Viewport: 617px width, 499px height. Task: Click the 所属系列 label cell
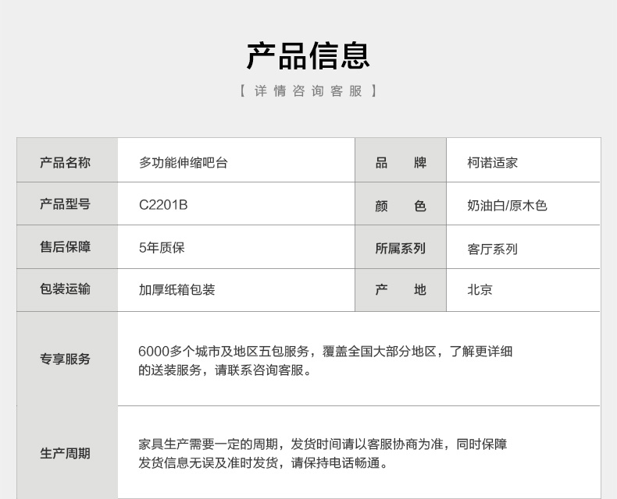point(401,246)
